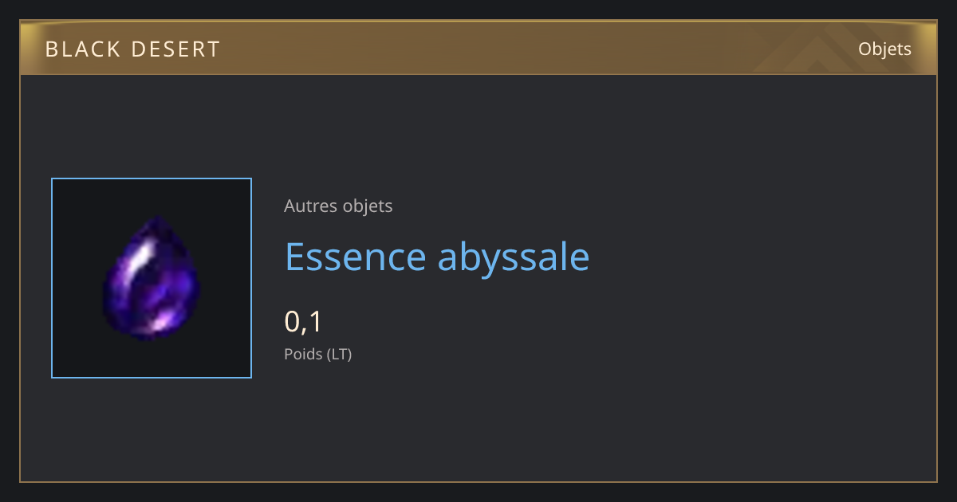Select the blue-bordered item thumbnail frame
The width and height of the screenshot is (957, 502).
coord(152,278)
